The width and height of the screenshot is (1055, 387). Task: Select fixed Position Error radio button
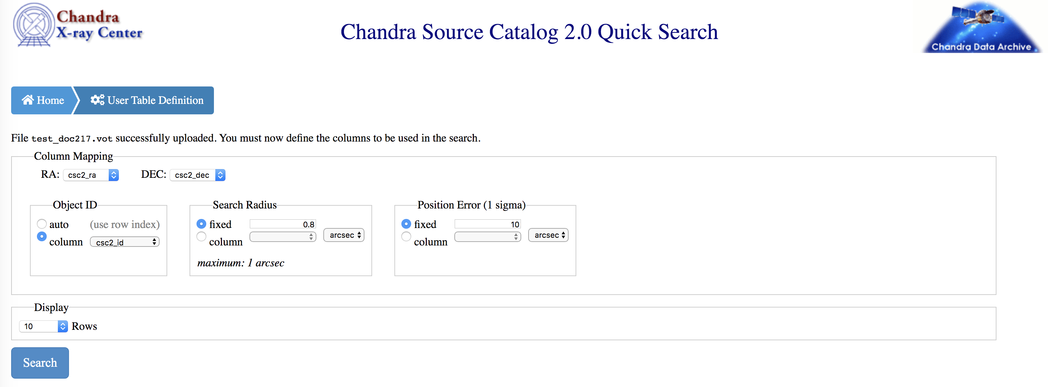pyautogui.click(x=406, y=224)
